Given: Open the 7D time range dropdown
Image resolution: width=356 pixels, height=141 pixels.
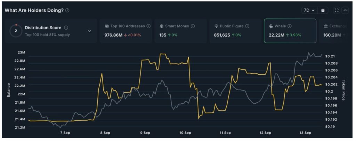Looking at the screenshot, I should click(x=309, y=10).
